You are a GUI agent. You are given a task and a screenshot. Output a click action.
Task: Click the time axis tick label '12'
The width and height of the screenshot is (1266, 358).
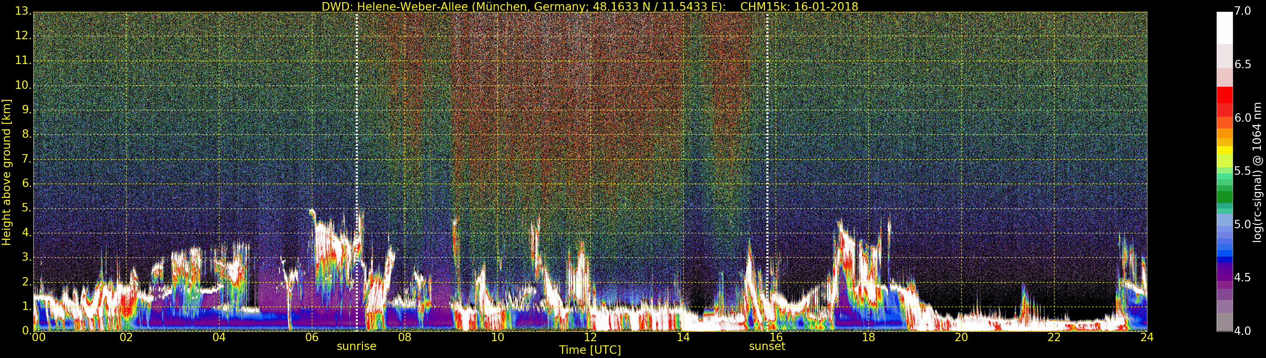[x=590, y=337]
